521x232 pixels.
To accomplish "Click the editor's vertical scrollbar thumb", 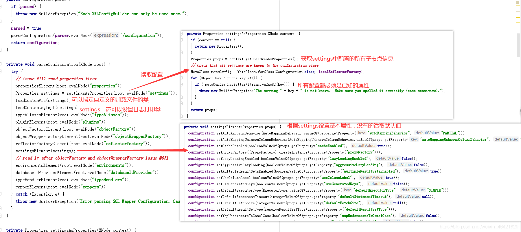I will coord(518,45).
